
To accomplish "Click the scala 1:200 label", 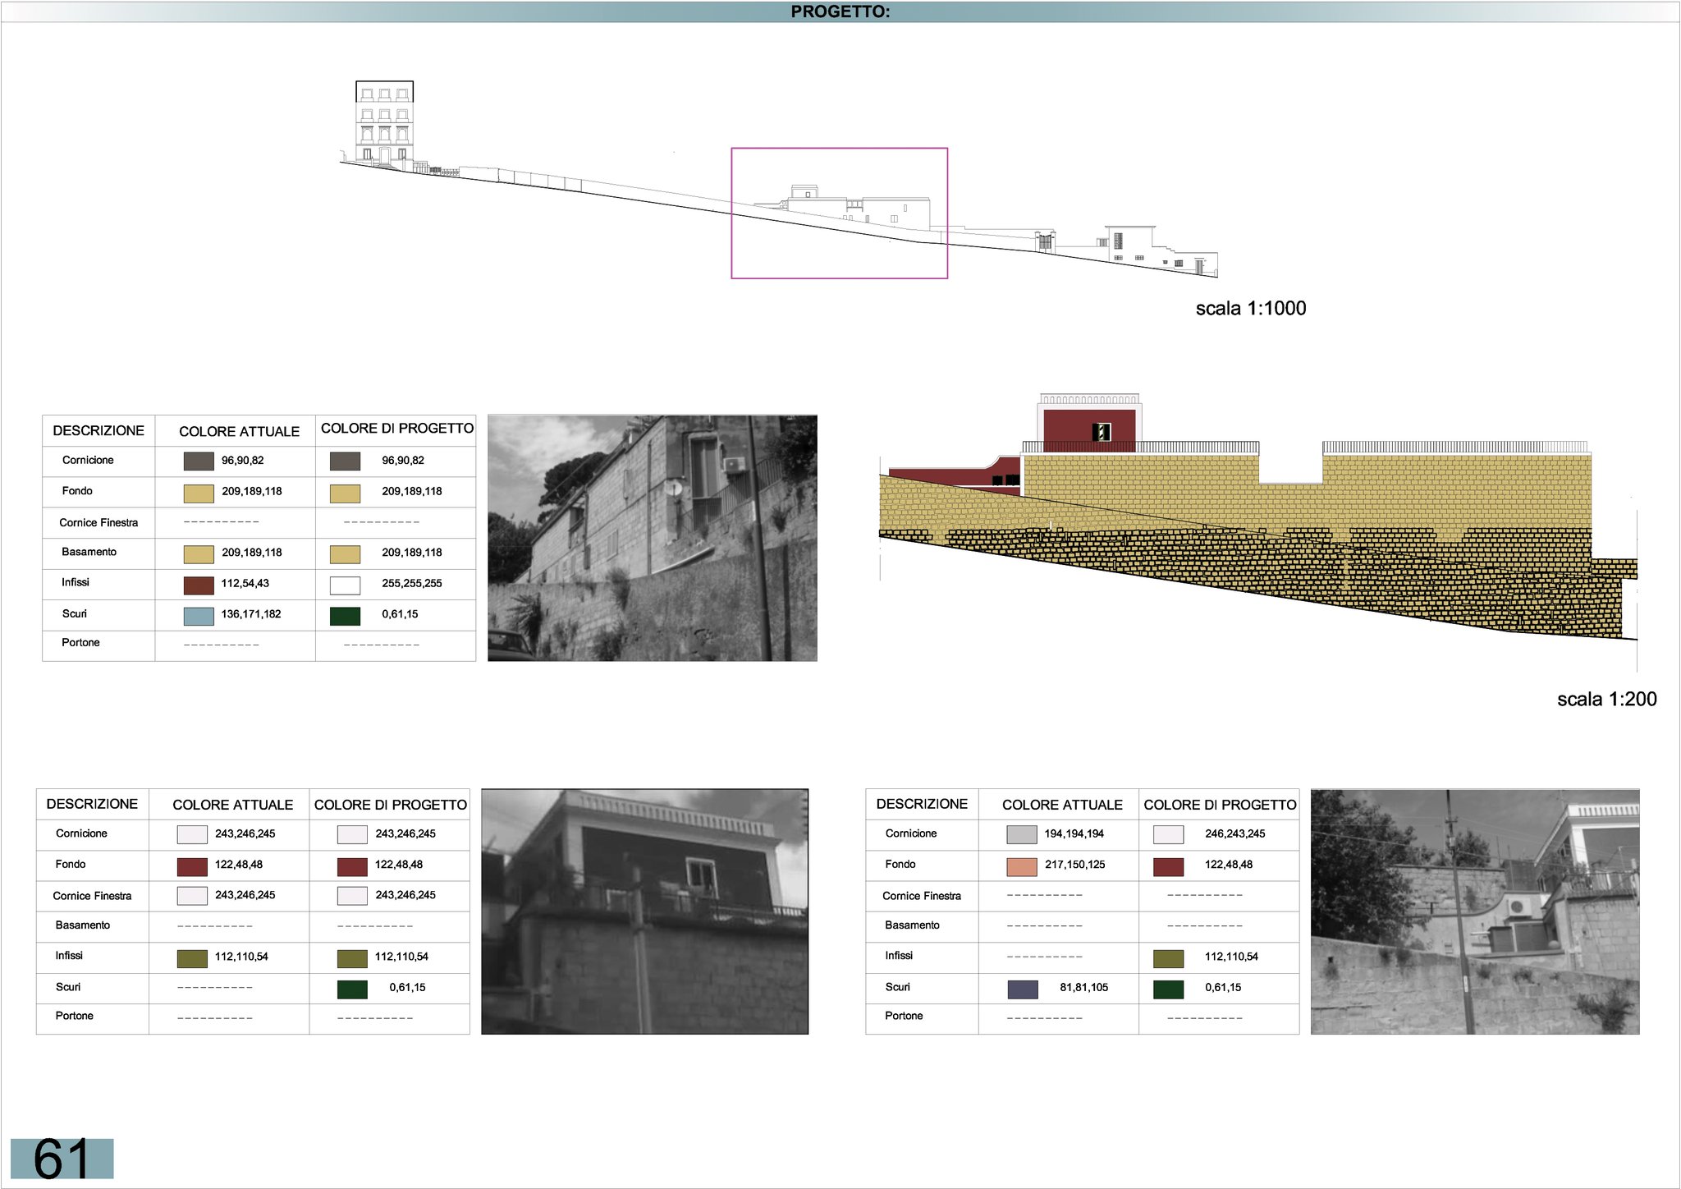I will coord(1606,699).
